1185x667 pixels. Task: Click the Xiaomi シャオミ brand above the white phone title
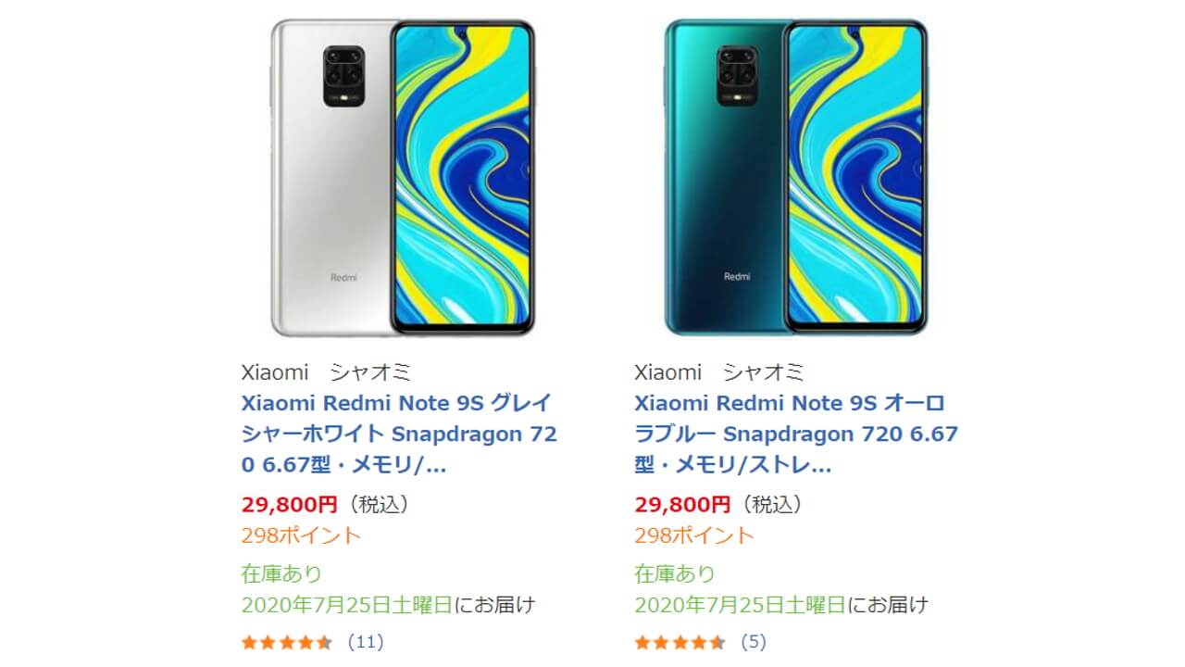click(326, 372)
